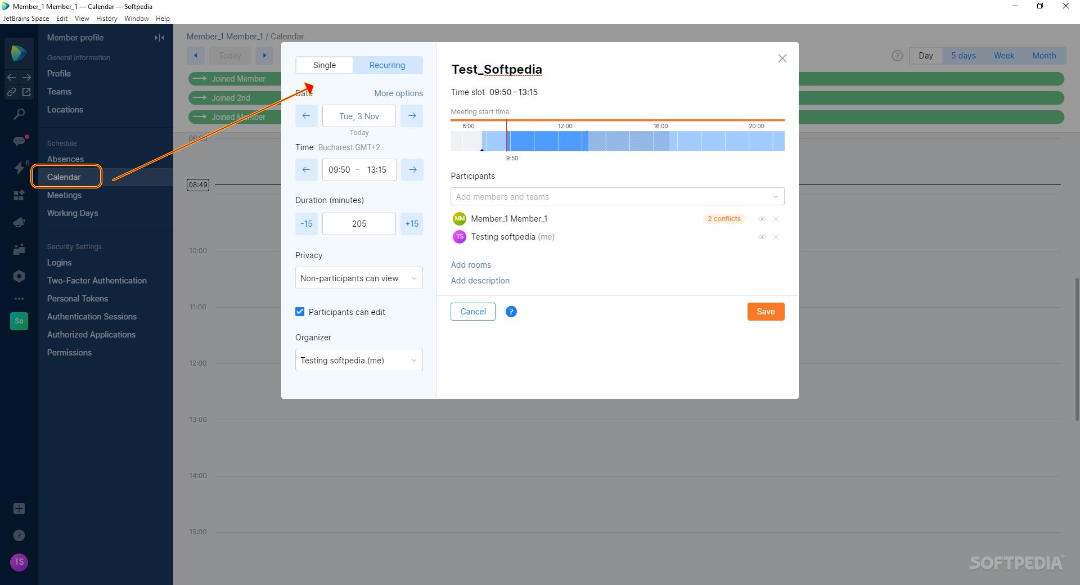
Task: Go to previous day in calendar toolbar
Action: point(196,56)
